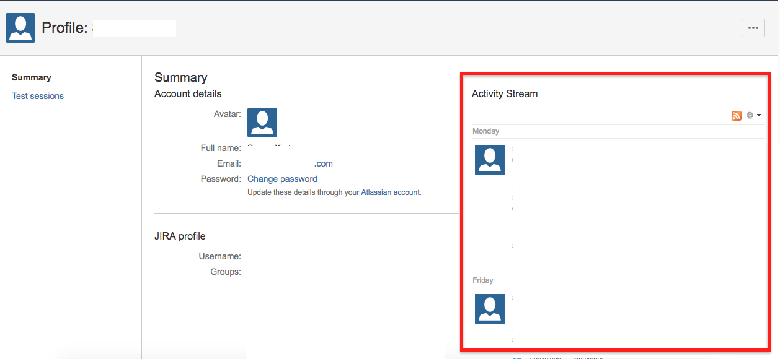Click the email address link
Viewport: 780px width, 359px height.
tap(324, 163)
